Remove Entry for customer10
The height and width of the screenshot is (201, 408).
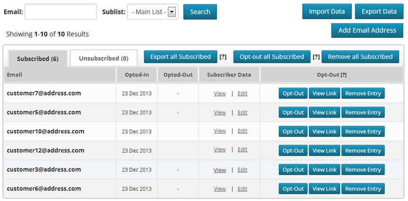363,131
